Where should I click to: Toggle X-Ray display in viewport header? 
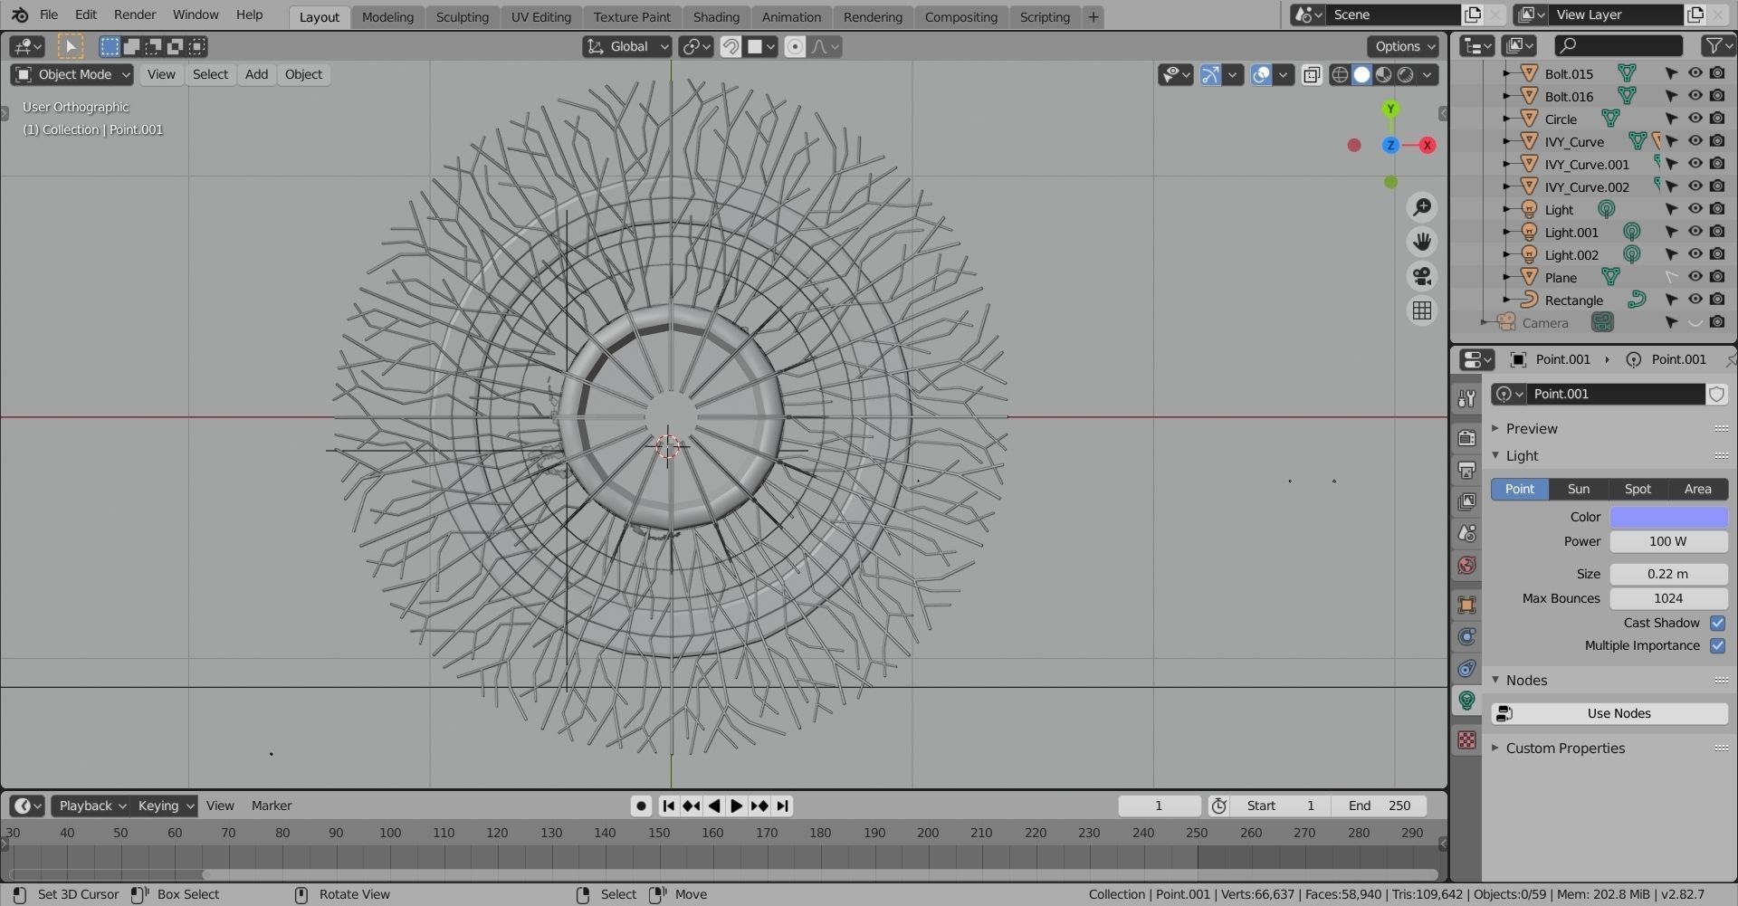pos(1312,75)
